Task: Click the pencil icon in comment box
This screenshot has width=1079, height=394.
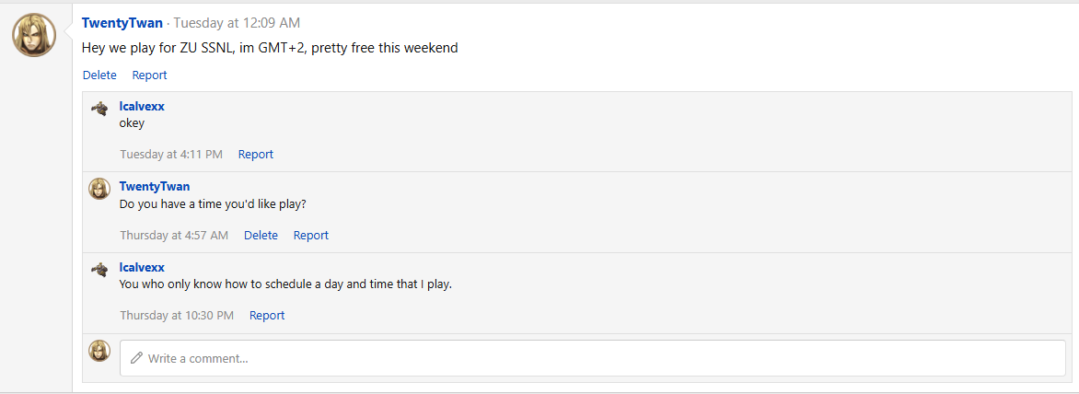Action: pos(136,358)
